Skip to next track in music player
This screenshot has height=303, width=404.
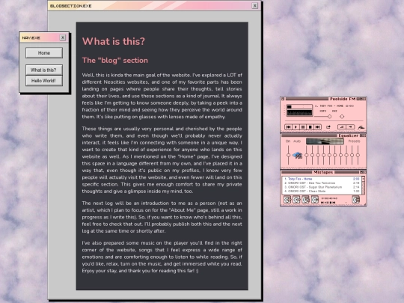point(317,126)
